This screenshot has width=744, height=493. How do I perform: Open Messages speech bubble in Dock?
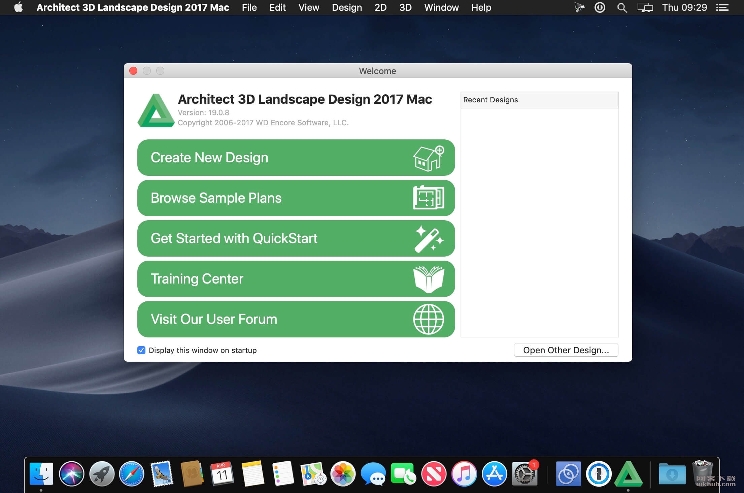point(373,474)
